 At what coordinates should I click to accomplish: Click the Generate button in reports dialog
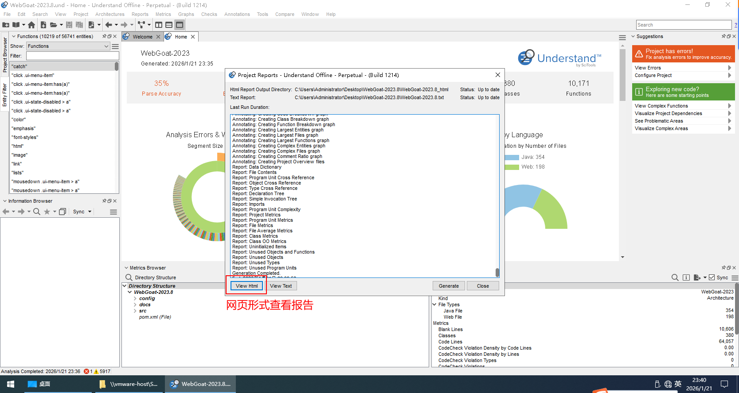tap(449, 286)
